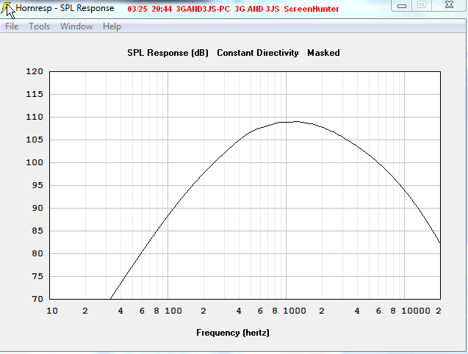Screen dimensions: 468x354
Task: Minimize the Hornresp SPL Response window
Action: coord(402,5)
